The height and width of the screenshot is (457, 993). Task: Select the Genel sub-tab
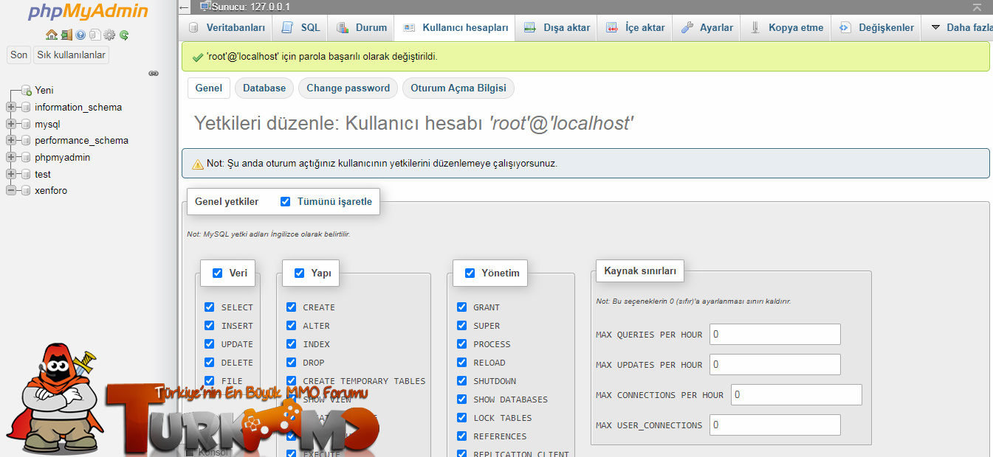click(209, 88)
